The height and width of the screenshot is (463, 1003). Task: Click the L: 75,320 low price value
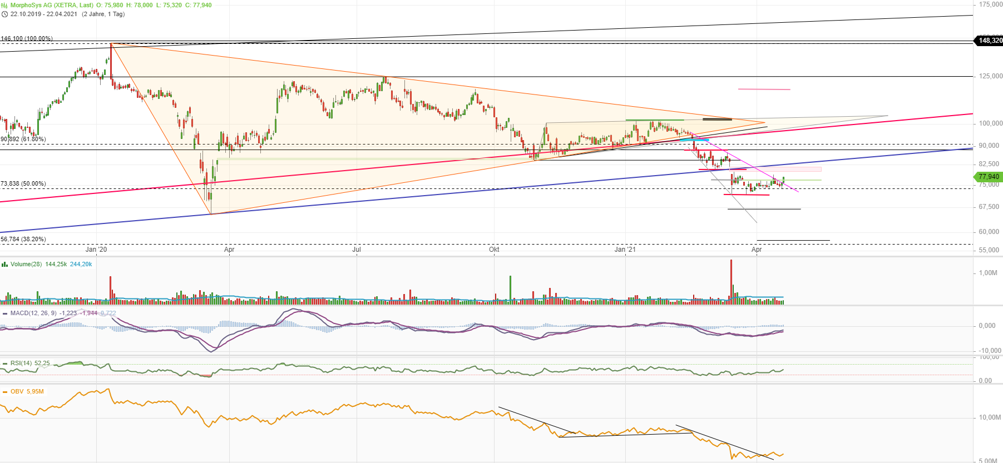coord(168,5)
